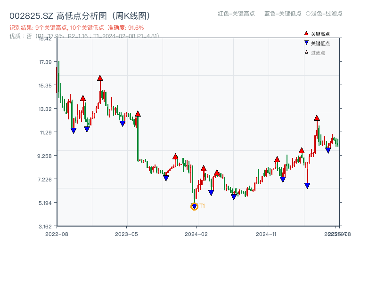Click the red 识别结果 summary line

coord(76,28)
